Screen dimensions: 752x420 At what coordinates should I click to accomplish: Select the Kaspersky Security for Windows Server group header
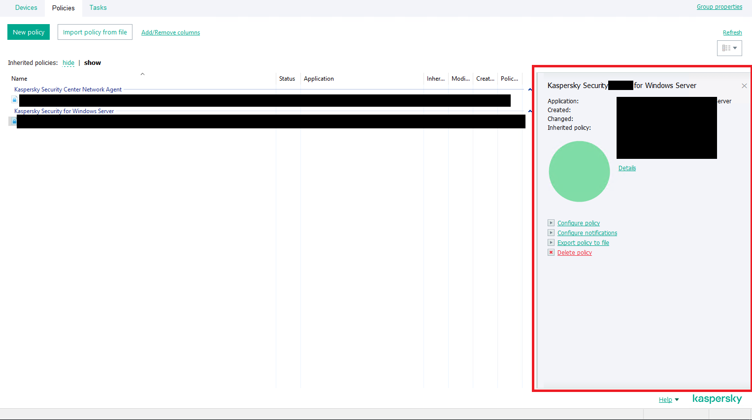tap(64, 111)
